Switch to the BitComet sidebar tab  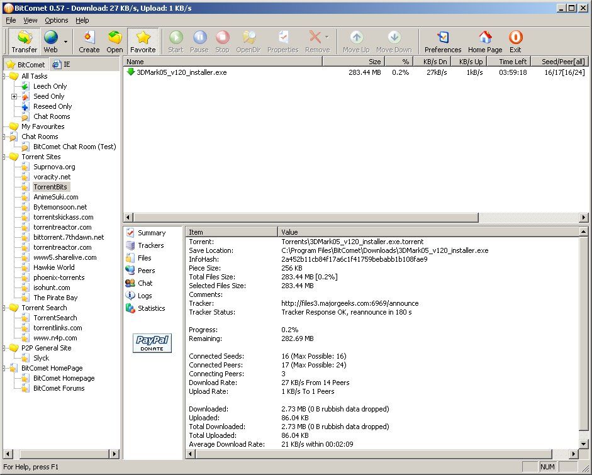[x=26, y=65]
